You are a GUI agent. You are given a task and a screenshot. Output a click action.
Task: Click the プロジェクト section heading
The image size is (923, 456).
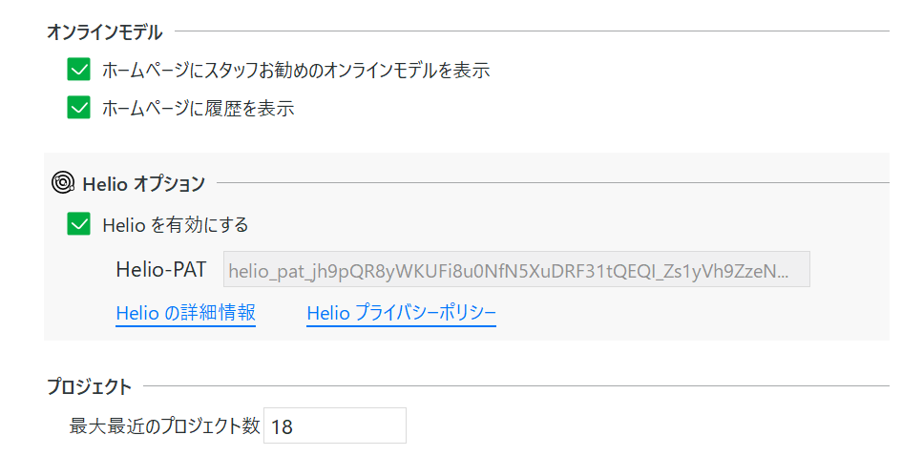pyautogui.click(x=89, y=387)
